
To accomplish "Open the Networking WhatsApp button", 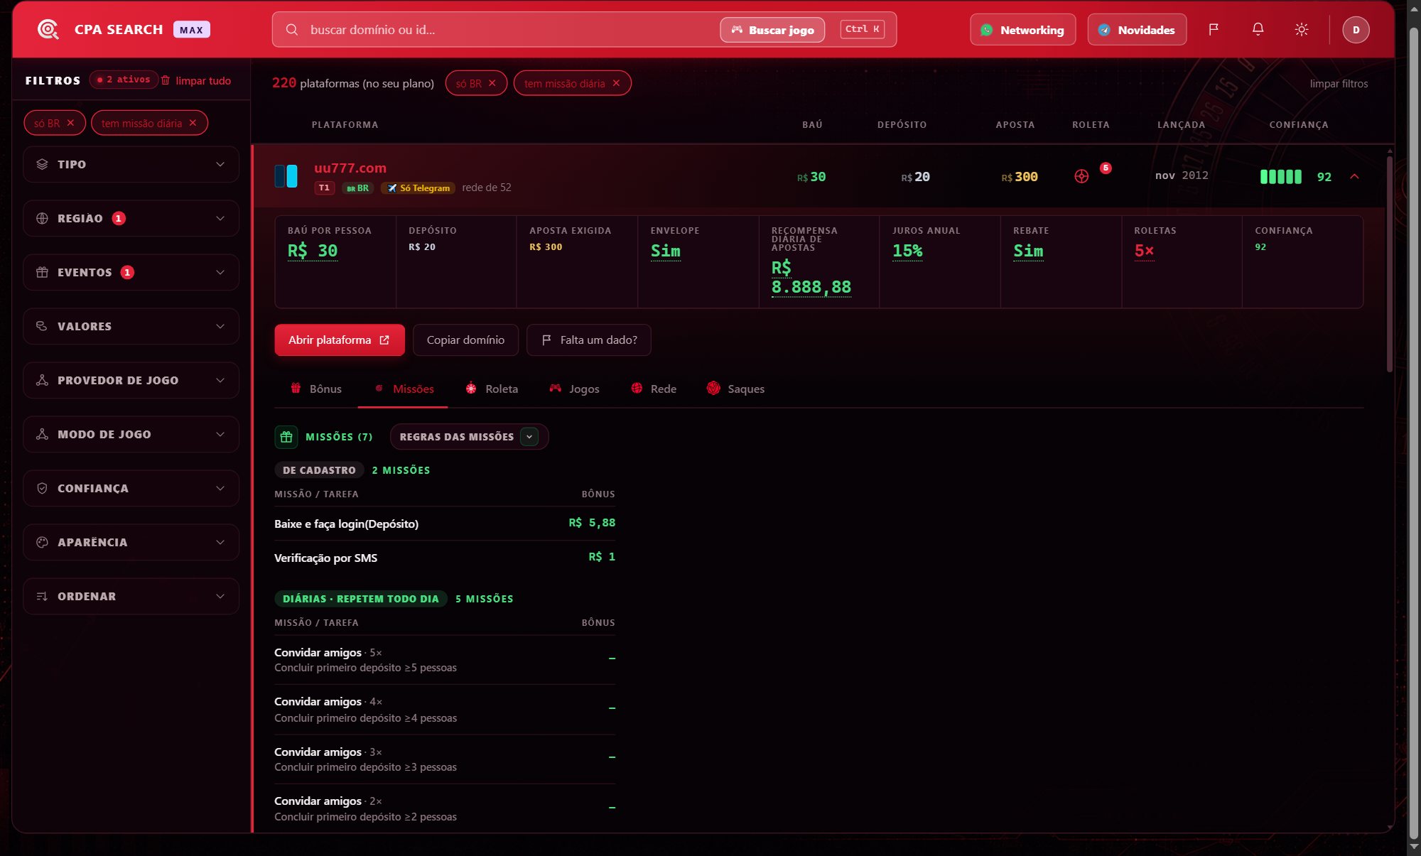I will point(1022,30).
